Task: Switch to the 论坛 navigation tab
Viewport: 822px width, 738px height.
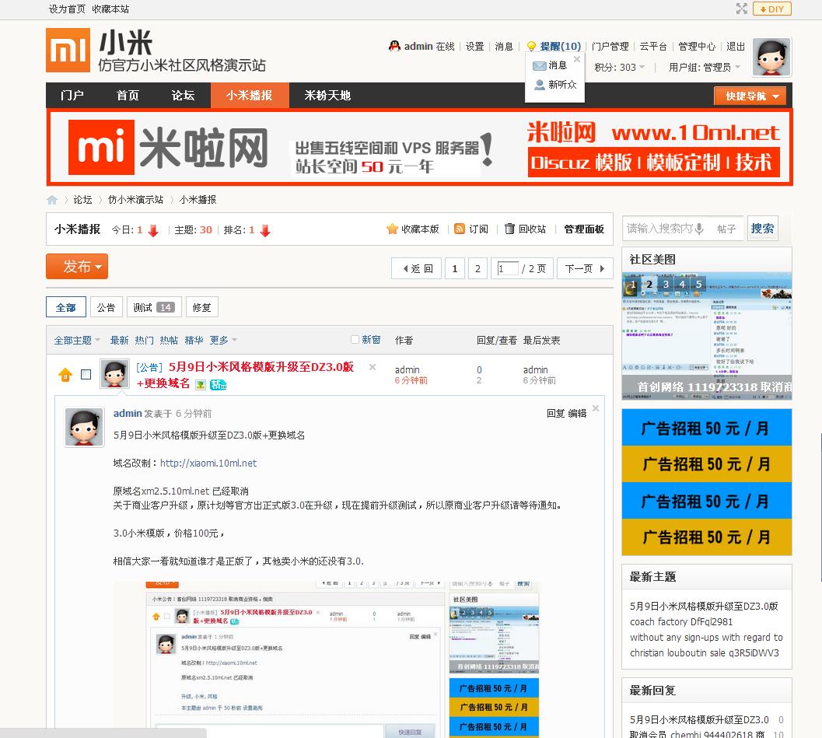Action: click(183, 96)
